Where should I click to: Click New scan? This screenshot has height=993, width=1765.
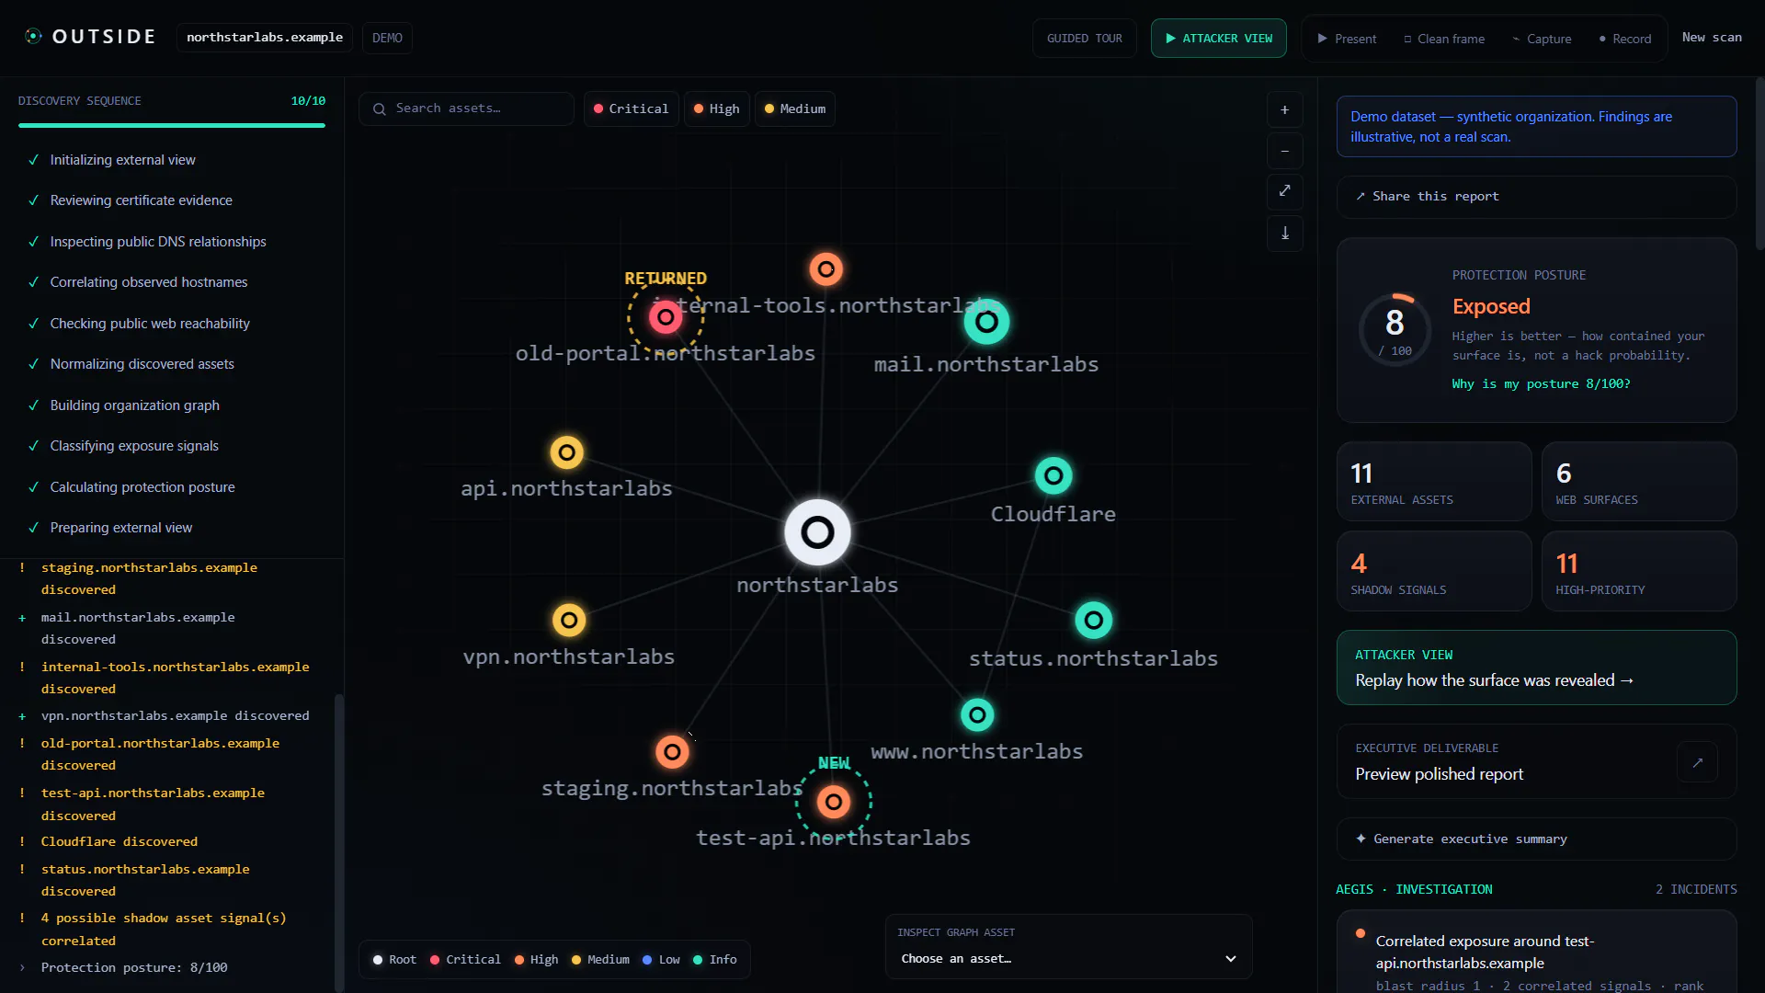1712,38
